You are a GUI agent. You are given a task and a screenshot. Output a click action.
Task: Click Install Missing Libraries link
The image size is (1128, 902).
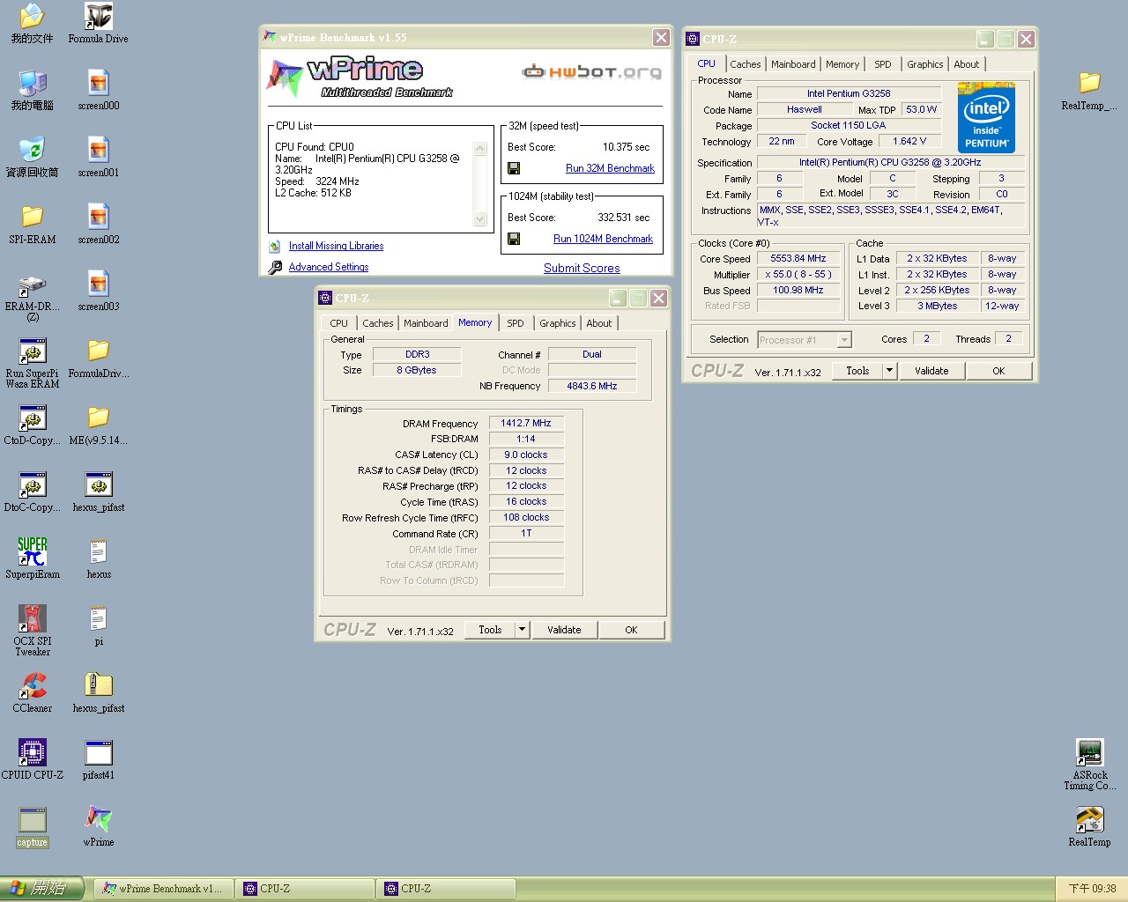[336, 246]
